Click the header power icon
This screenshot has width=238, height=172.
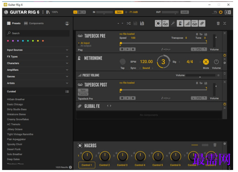coord(221,12)
